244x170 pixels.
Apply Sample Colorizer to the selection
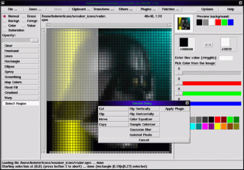pos(145,124)
